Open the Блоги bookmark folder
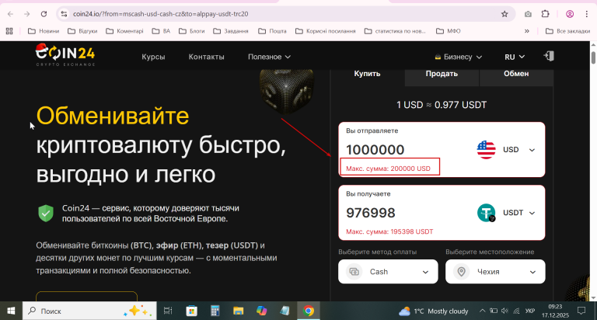The width and height of the screenshot is (597, 320). coord(191,31)
